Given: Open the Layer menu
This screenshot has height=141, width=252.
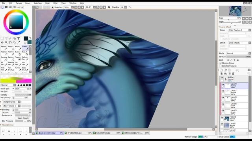Looking at the screenshot, I should tap(28, 3).
